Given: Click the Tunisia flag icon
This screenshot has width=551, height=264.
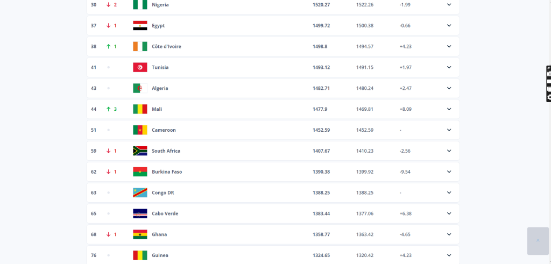Looking at the screenshot, I should [140, 67].
